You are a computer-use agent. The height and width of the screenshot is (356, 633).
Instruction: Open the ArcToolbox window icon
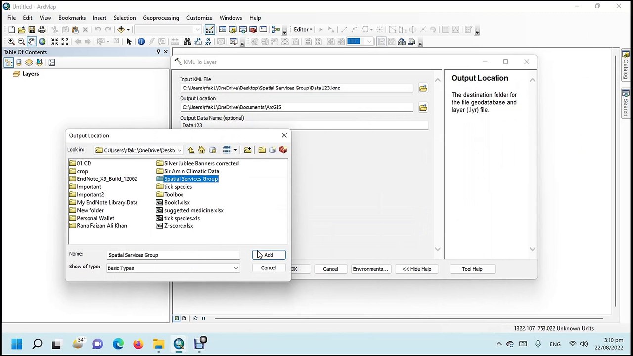(x=253, y=30)
